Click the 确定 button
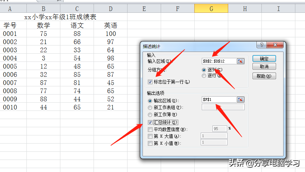The image size is (305, 172). pos(264,59)
